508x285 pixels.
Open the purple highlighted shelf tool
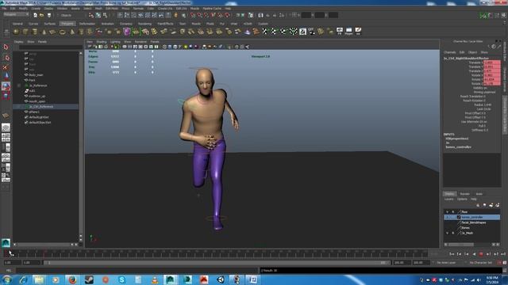[127, 32]
